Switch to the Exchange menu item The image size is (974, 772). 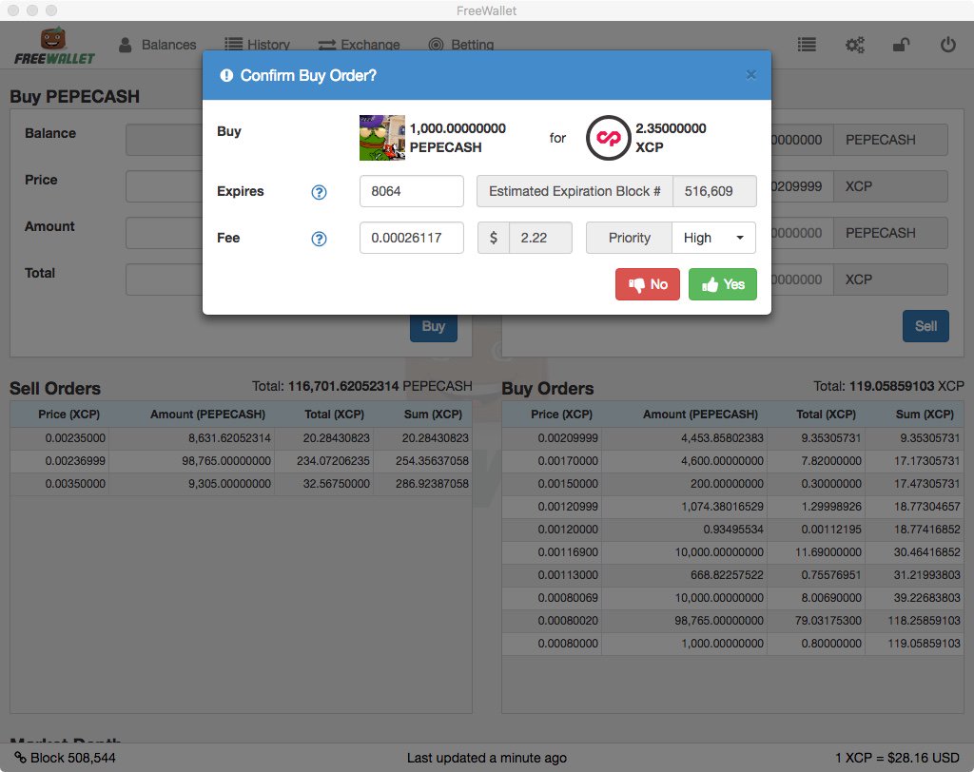pos(371,43)
